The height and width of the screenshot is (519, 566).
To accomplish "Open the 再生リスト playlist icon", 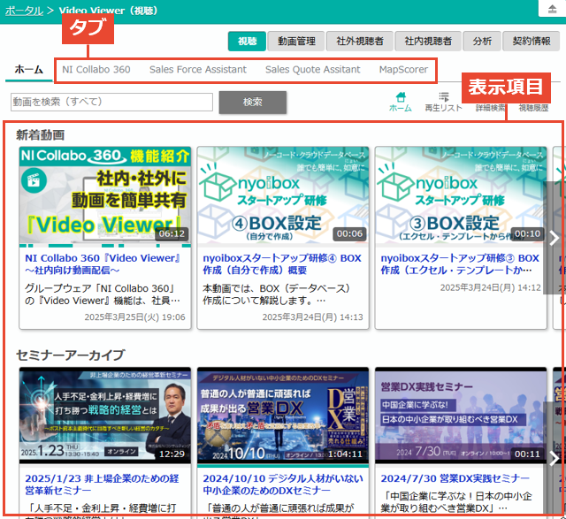I will 444,102.
